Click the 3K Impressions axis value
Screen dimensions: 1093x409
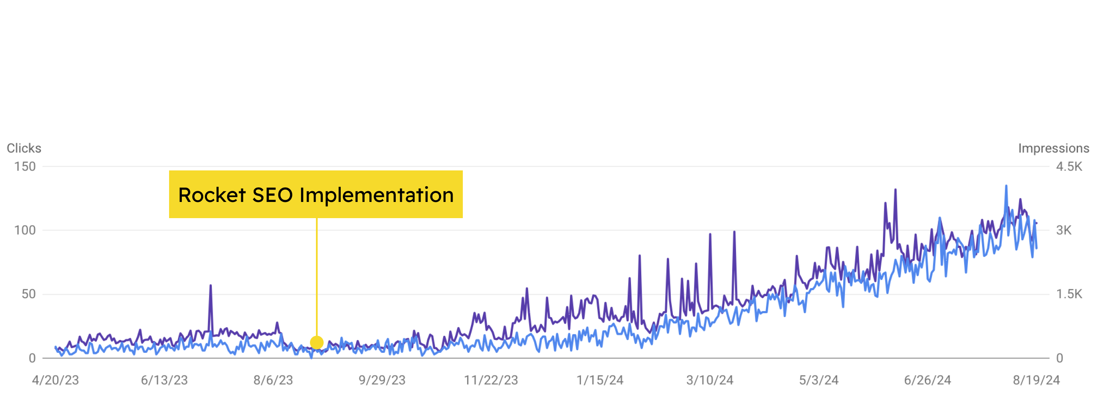[1064, 230]
